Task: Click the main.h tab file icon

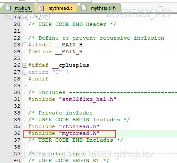Action: point(8,8)
